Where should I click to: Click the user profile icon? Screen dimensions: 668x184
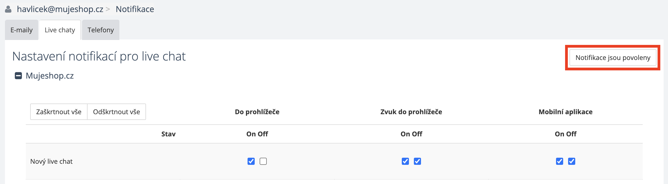coord(8,9)
